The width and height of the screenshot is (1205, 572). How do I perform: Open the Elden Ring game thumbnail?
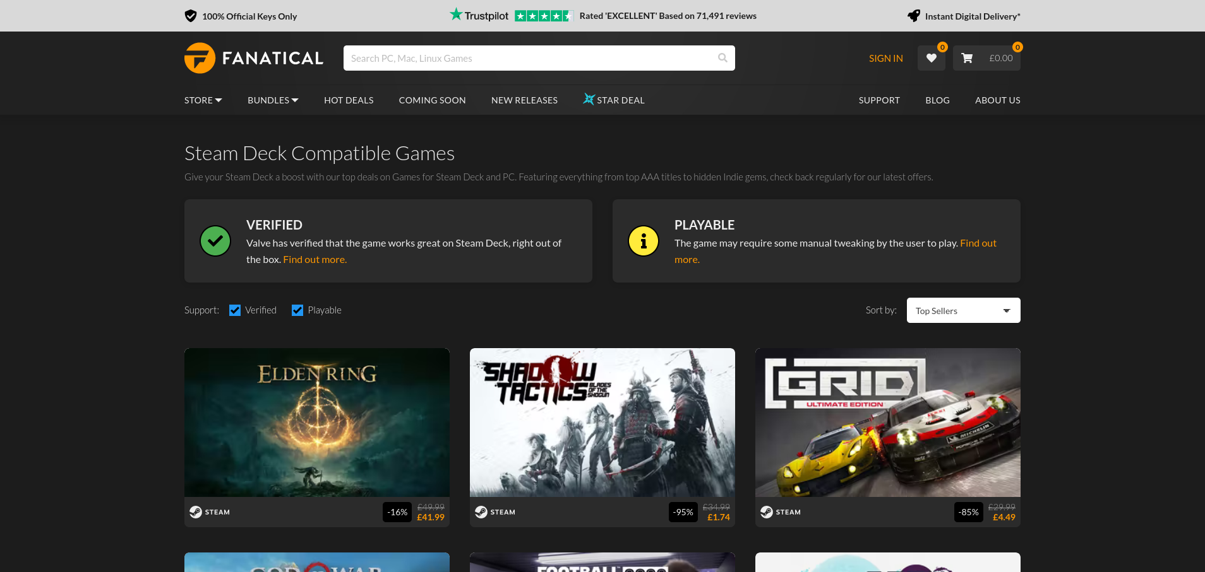317,423
